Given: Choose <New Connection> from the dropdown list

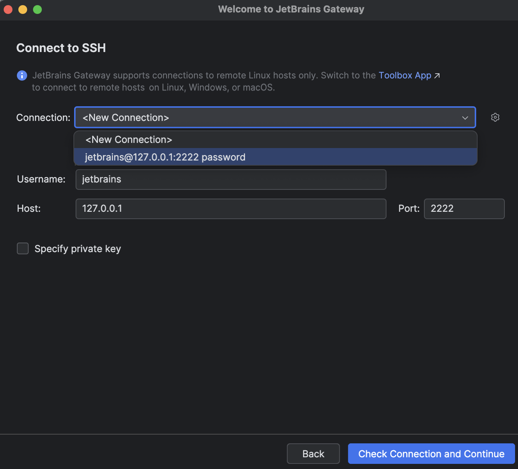Looking at the screenshot, I should click(128, 140).
